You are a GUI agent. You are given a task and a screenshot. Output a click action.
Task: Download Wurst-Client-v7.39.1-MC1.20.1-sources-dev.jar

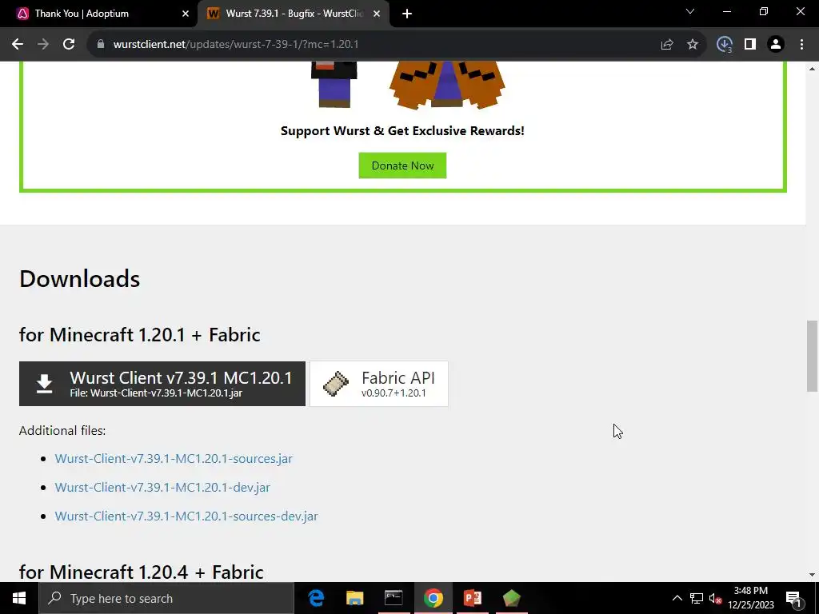pos(186,516)
